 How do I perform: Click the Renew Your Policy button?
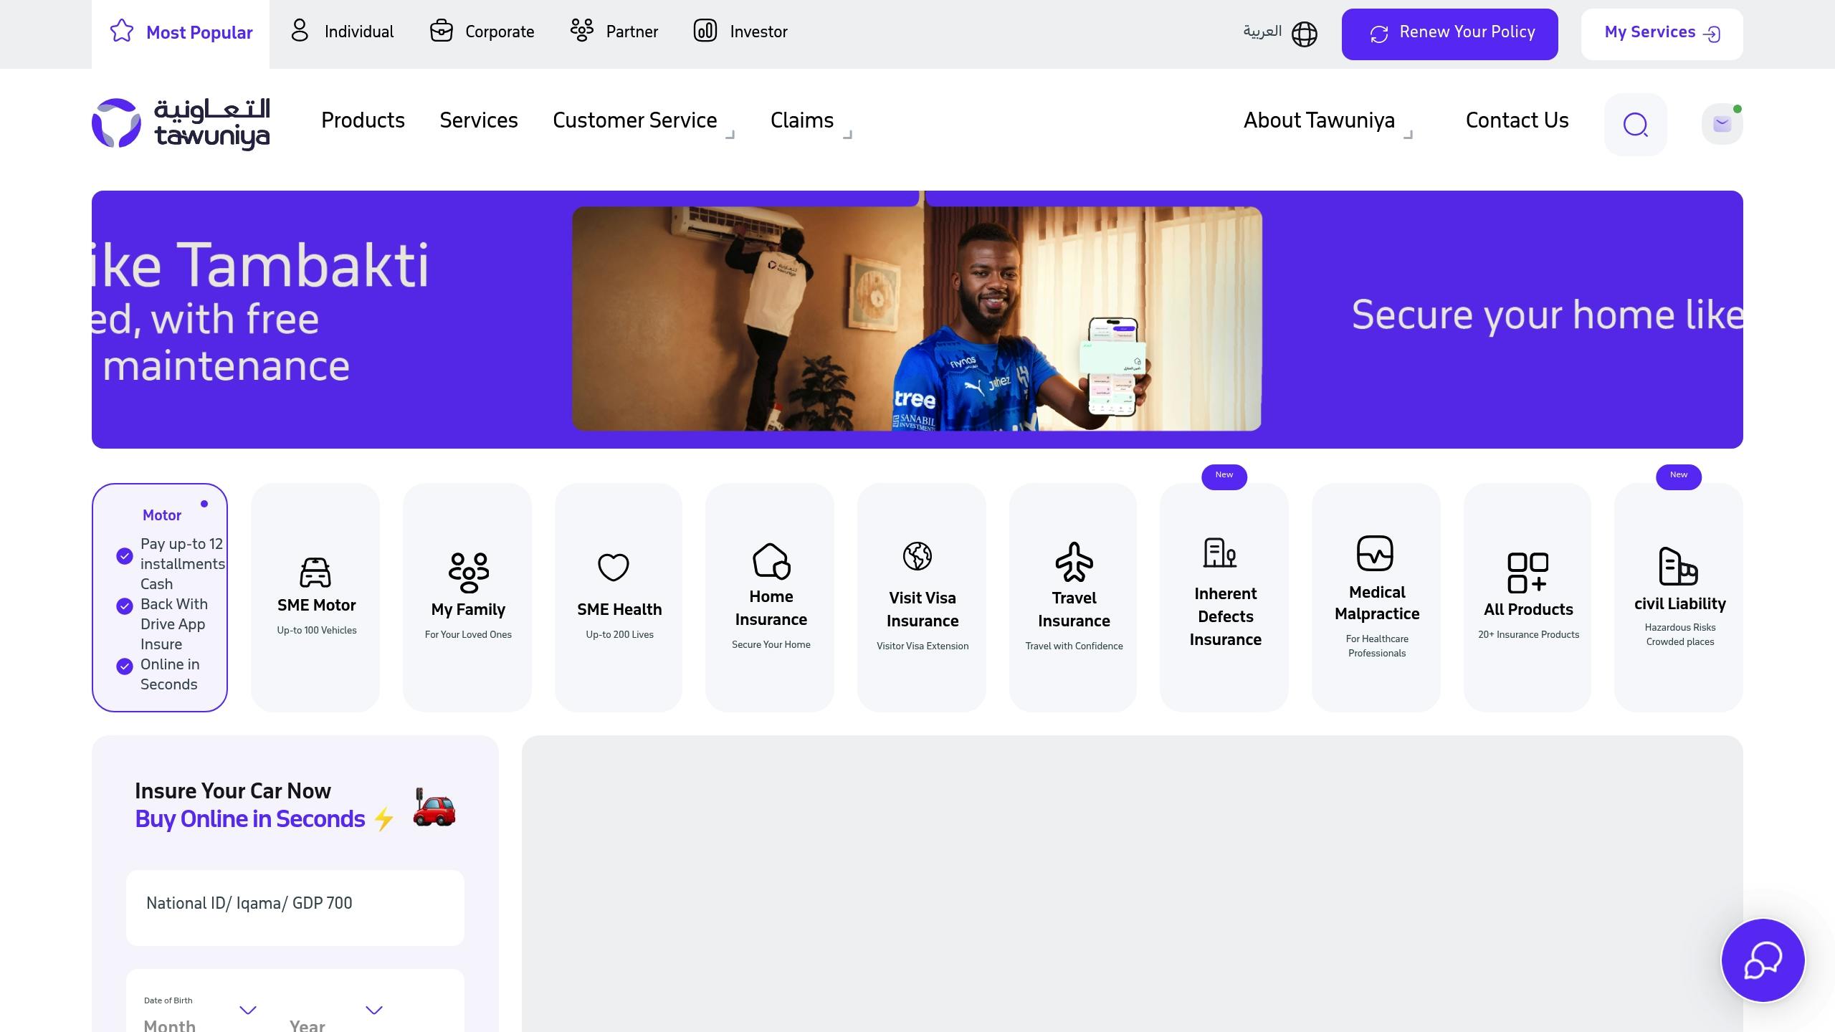tap(1449, 34)
